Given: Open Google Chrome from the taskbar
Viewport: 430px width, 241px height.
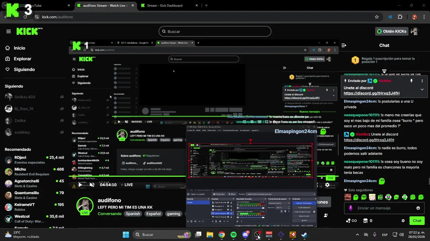Looking at the screenshot, I should pos(221,235).
